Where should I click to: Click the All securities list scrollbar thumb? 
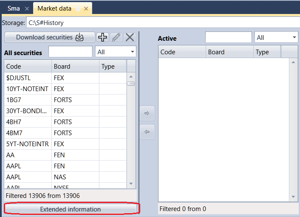[131, 83]
